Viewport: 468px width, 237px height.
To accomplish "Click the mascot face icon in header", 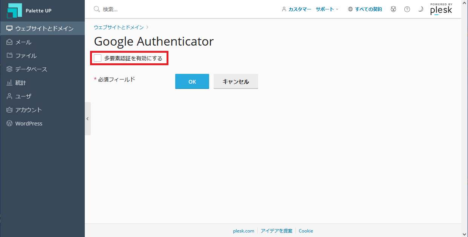I will (x=393, y=9).
